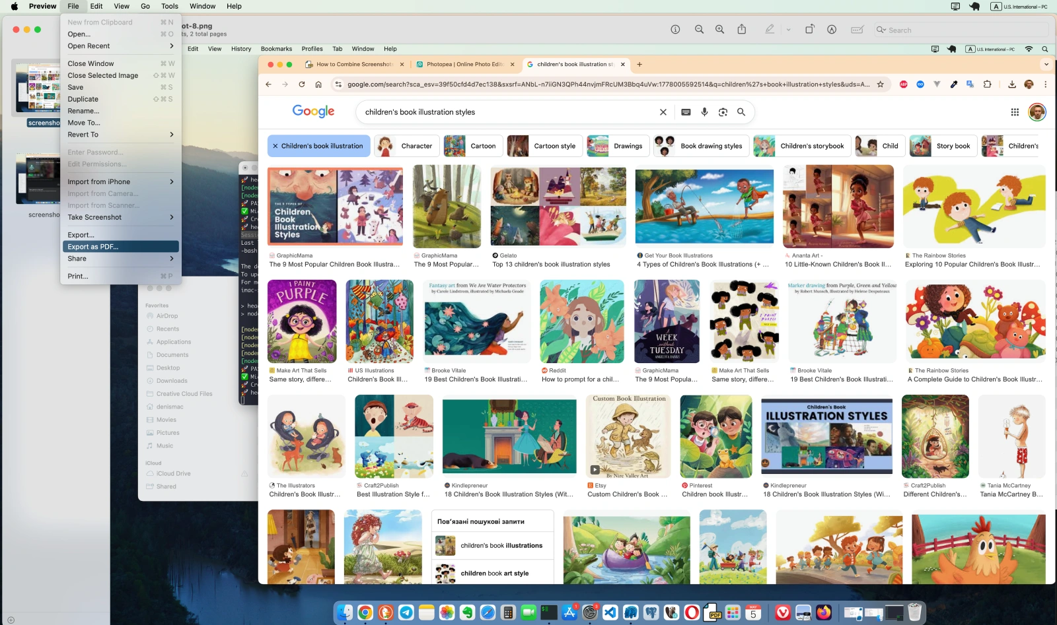Open the Chrome three-dot menu
This screenshot has height=625, width=1057.
point(1045,84)
